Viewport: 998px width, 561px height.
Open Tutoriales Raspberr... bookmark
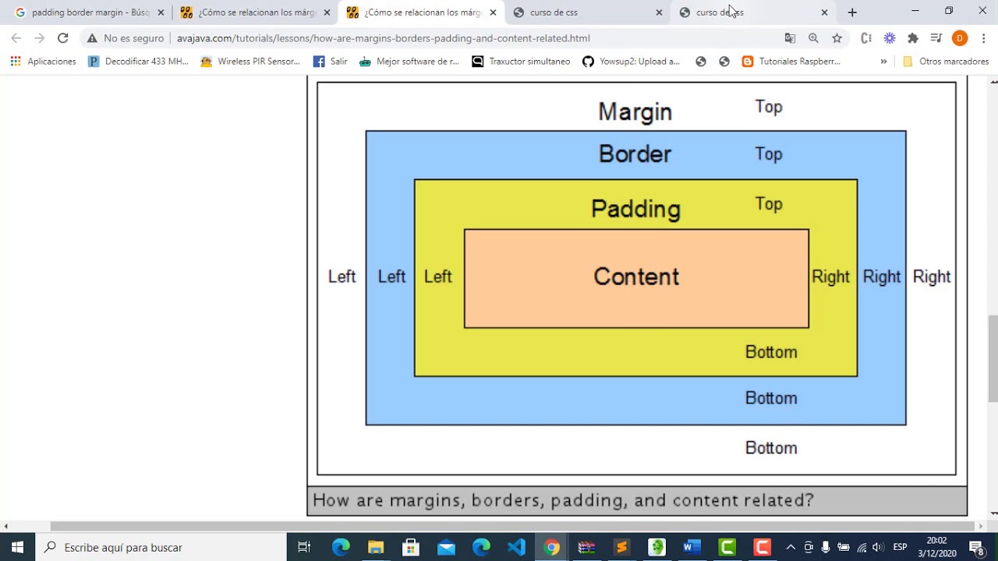click(x=791, y=62)
